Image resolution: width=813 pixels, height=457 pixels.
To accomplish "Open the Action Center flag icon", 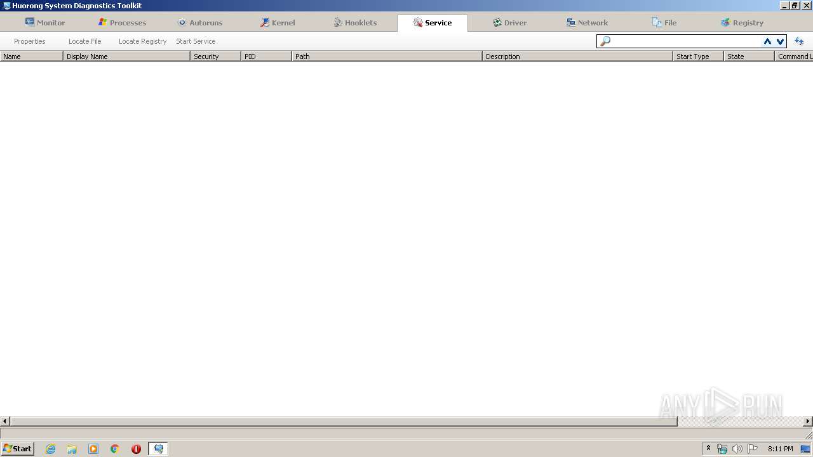I will pyautogui.click(x=753, y=449).
